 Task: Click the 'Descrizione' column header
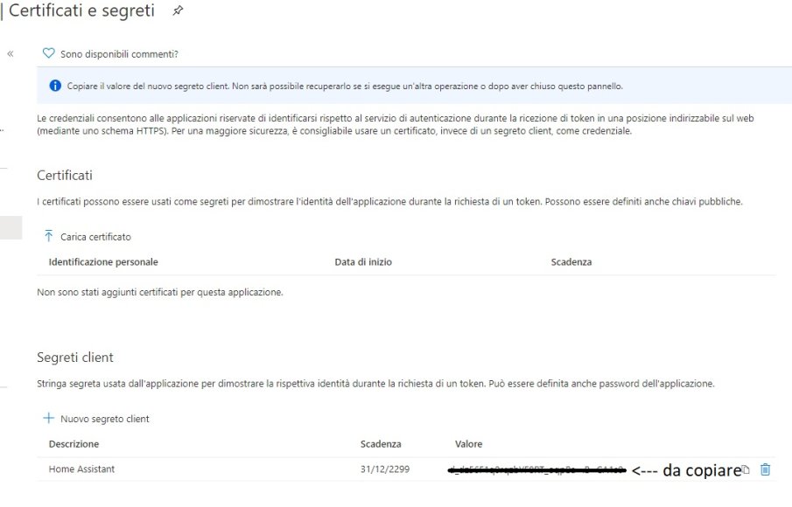74,444
